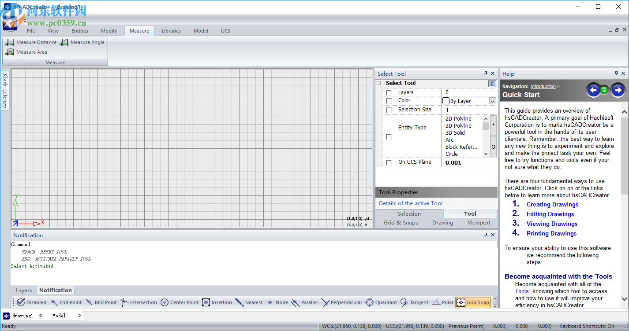This screenshot has height=331, width=629.
Task: Select the Measure Angle tool
Action: [x=82, y=42]
